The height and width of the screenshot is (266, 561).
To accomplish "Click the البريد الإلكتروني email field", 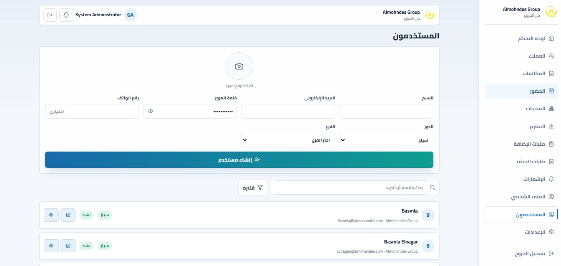I will click(x=288, y=111).
